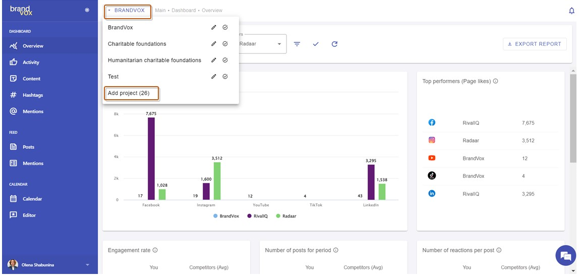
Task: Click the EXPORT REPORT button
Action: [535, 44]
